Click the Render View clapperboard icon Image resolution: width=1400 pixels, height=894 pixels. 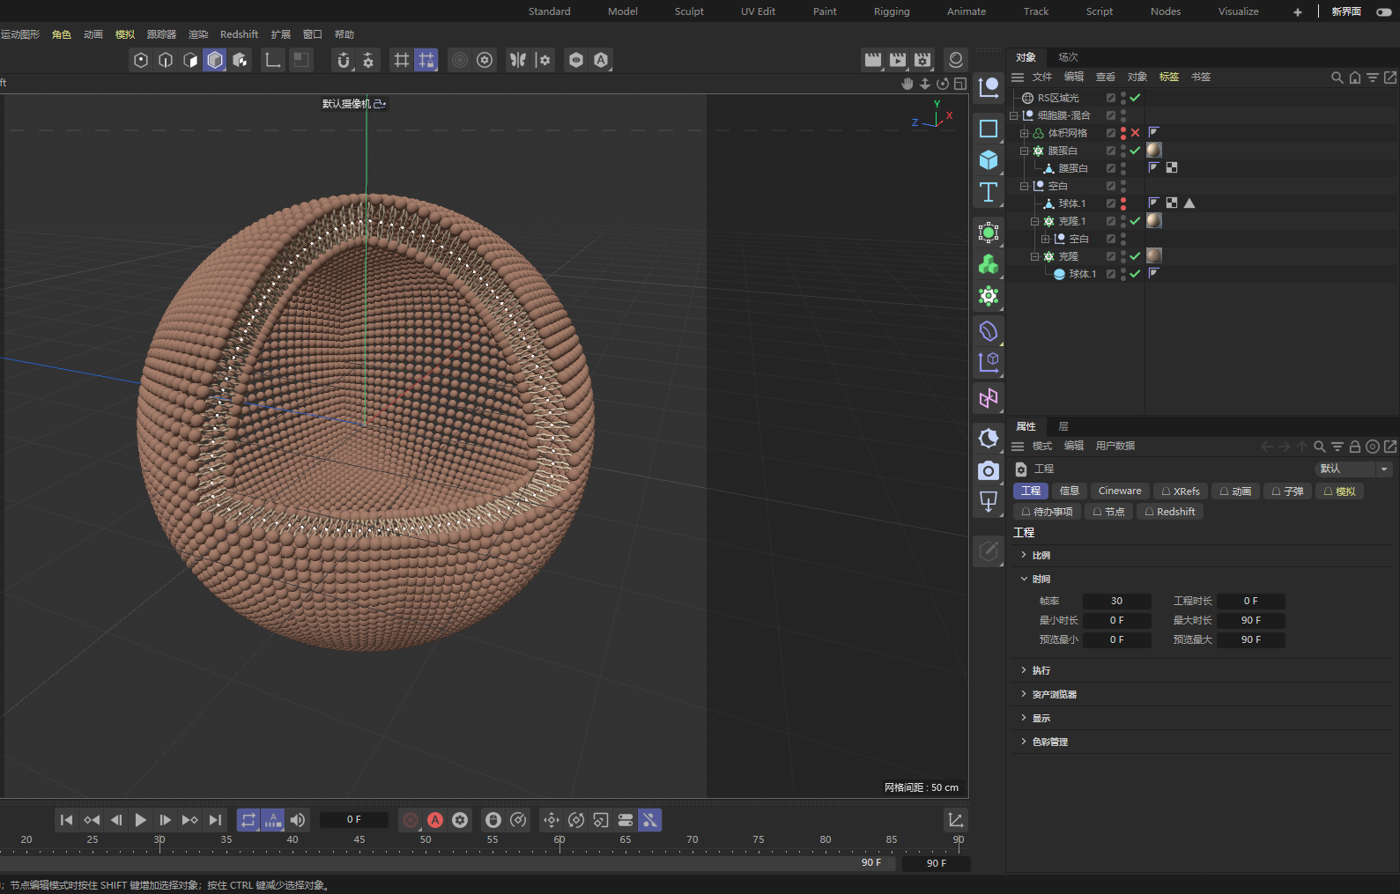tap(873, 60)
